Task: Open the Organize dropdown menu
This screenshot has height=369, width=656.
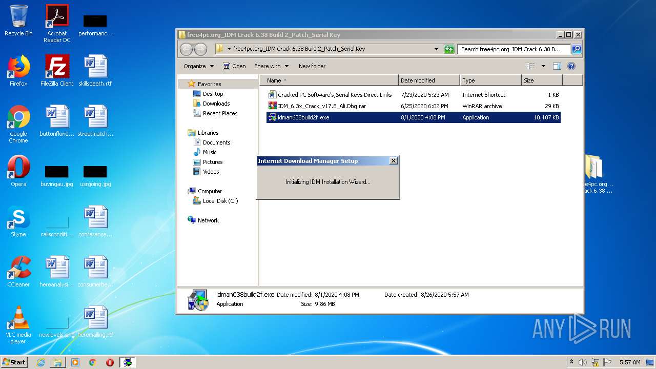Action: coord(198,66)
